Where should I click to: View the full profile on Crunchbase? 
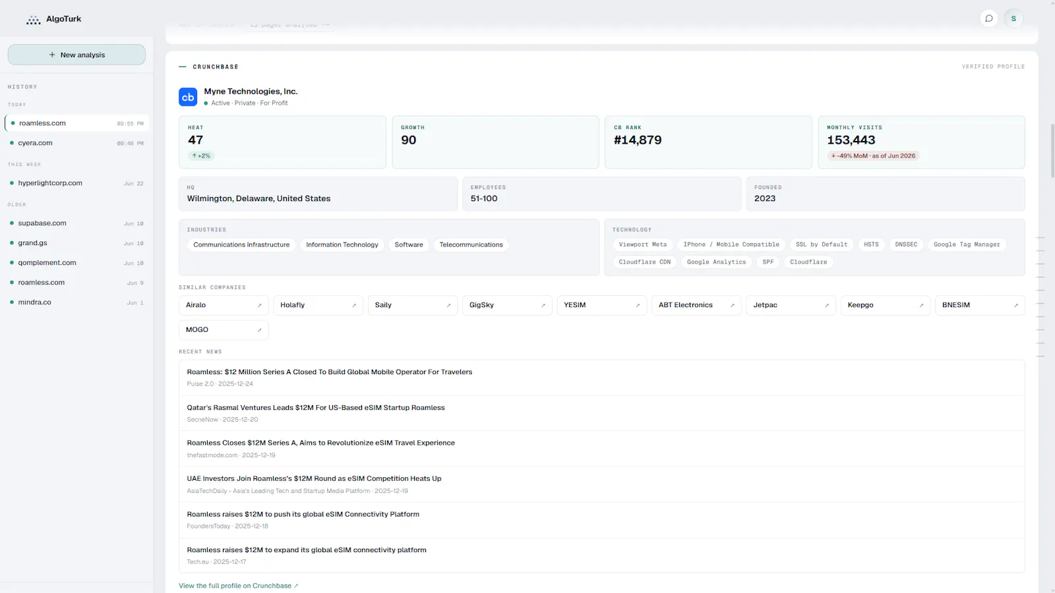pyautogui.click(x=238, y=586)
